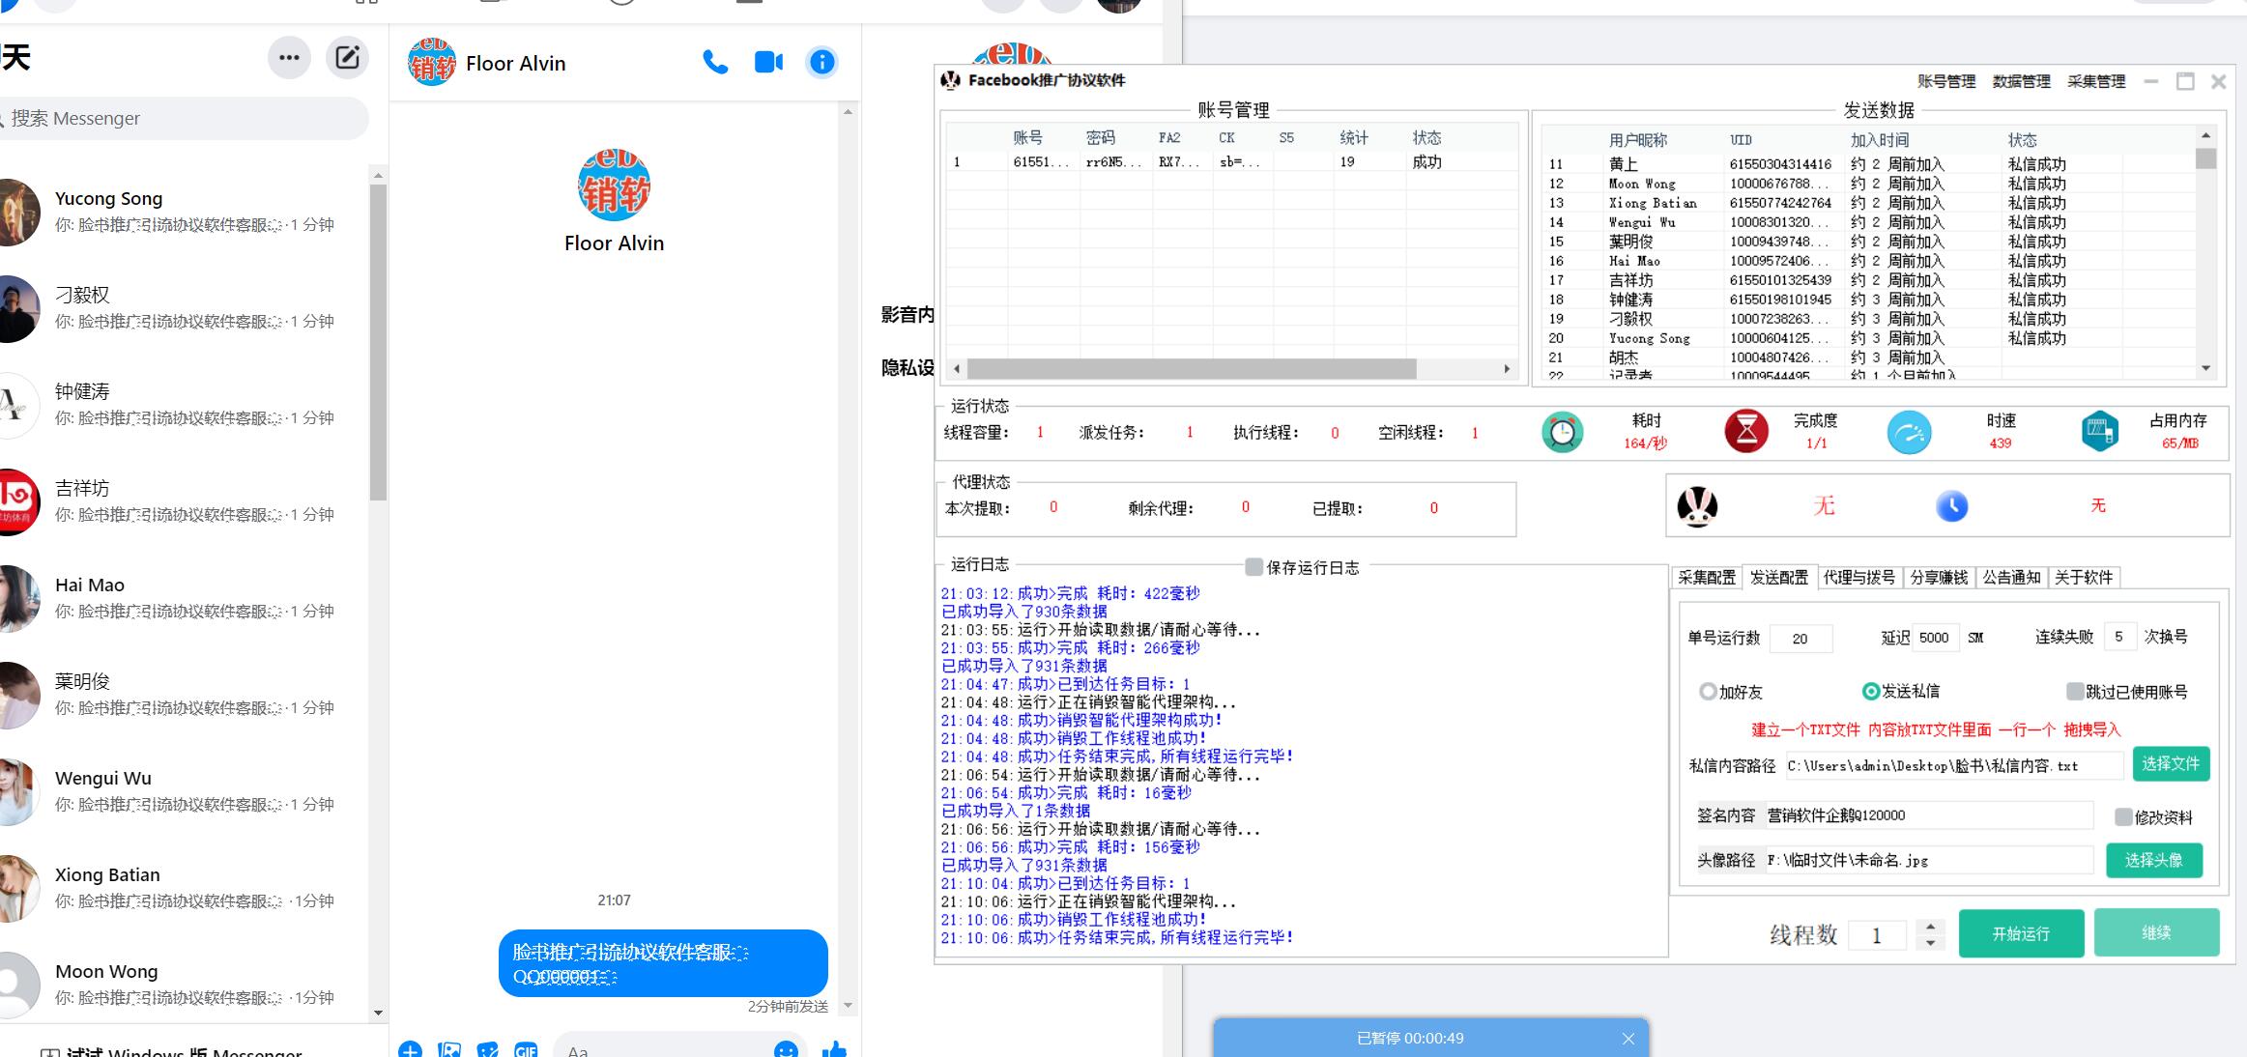Select the 加好友 radio option
The width and height of the screenshot is (2247, 1057).
tap(1708, 692)
